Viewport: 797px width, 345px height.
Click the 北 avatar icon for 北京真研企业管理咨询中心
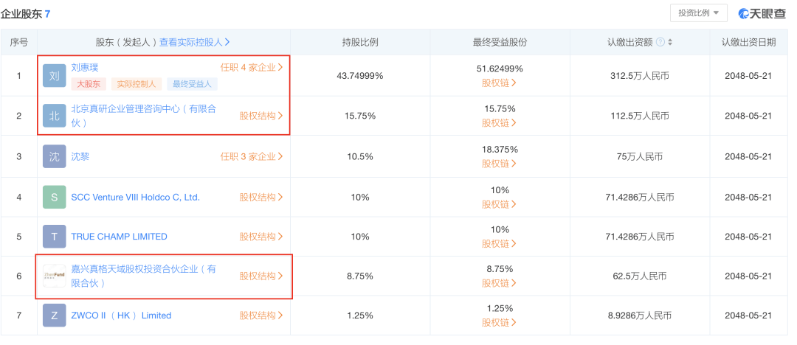pos(55,115)
